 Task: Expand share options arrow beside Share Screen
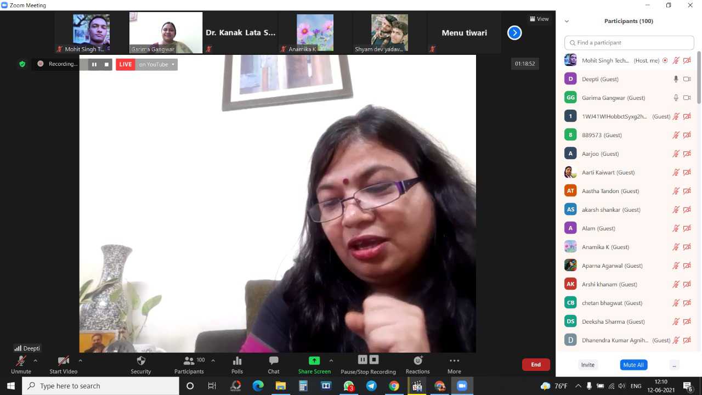click(x=331, y=360)
